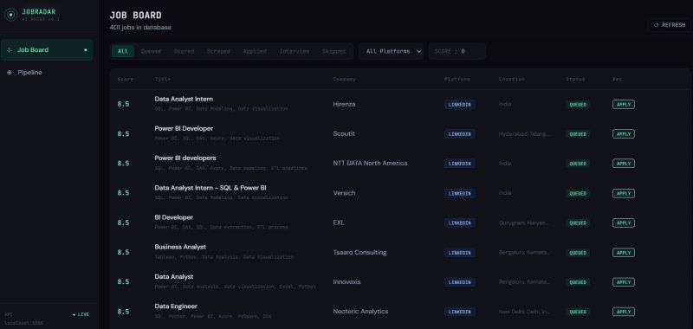Click the 8.5 score of Business Analyst

[123, 252]
